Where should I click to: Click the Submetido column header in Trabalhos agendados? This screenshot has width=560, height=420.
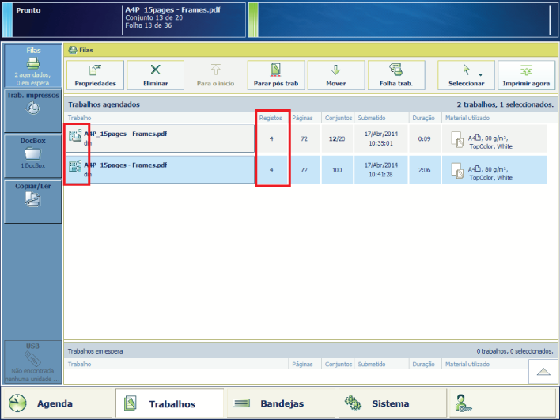point(372,118)
